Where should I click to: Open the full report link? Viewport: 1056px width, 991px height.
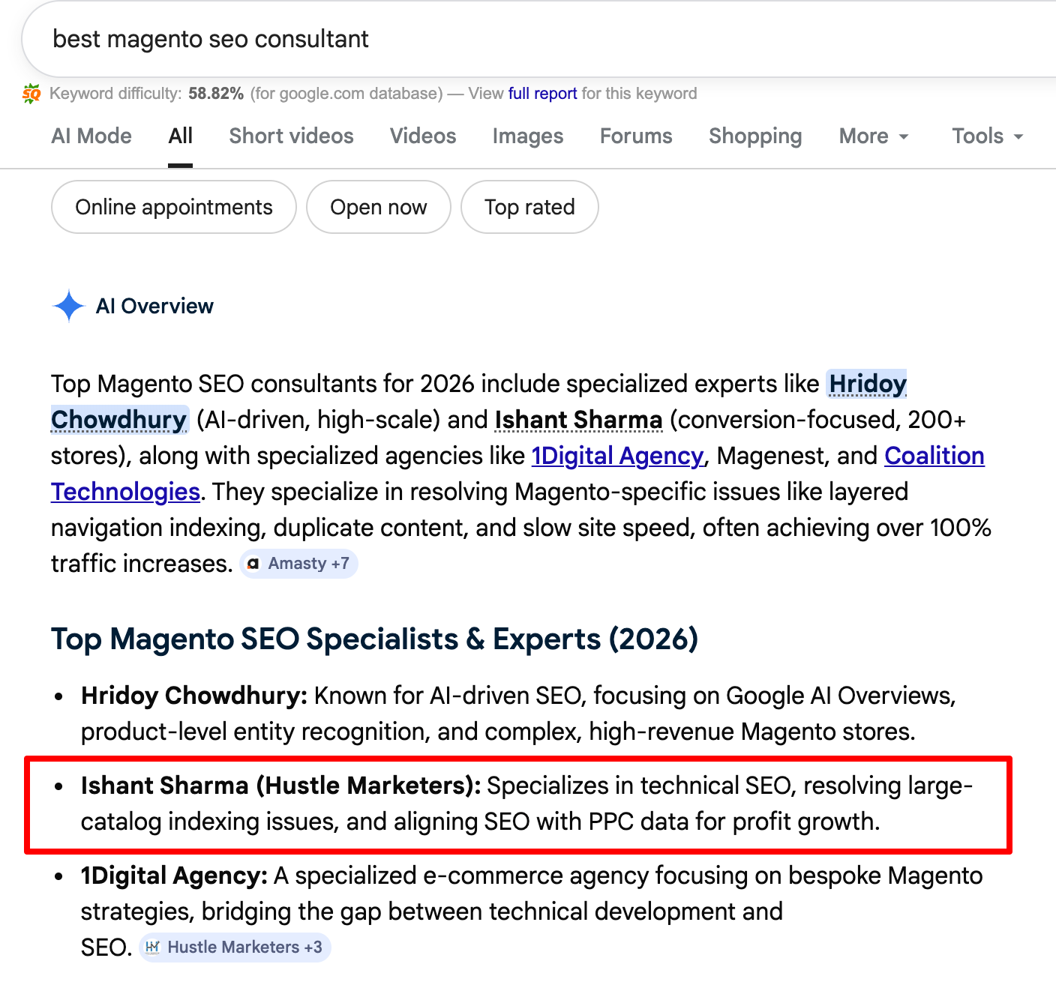(x=542, y=94)
